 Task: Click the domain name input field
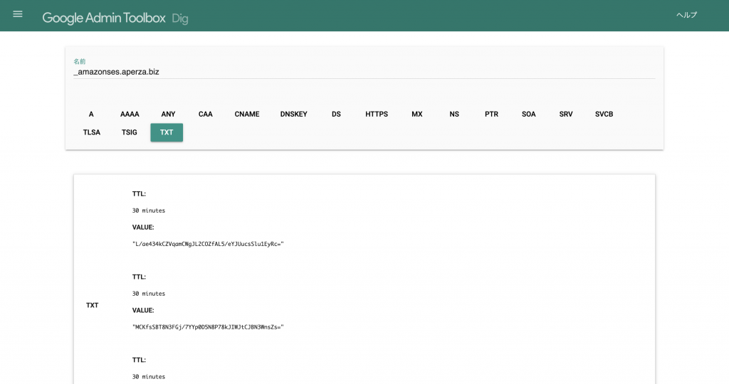(363, 72)
